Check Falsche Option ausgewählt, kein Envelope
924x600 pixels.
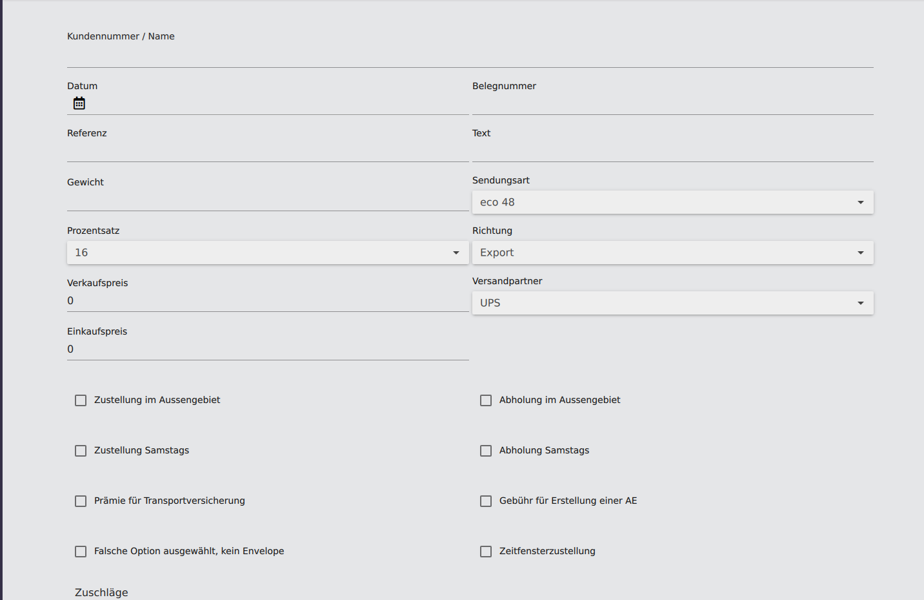pos(81,552)
